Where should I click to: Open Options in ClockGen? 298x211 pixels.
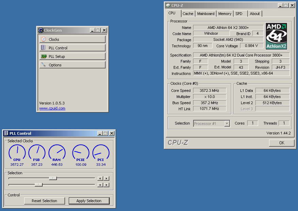pyautogui.click(x=73, y=65)
